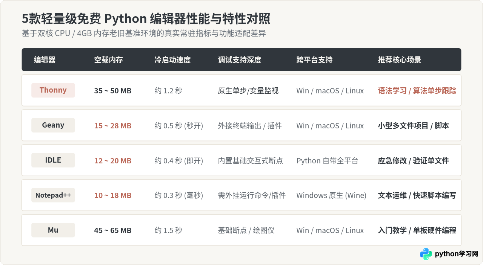Select the Geany editor badge
Screen dimensions: 483x265
point(53,125)
